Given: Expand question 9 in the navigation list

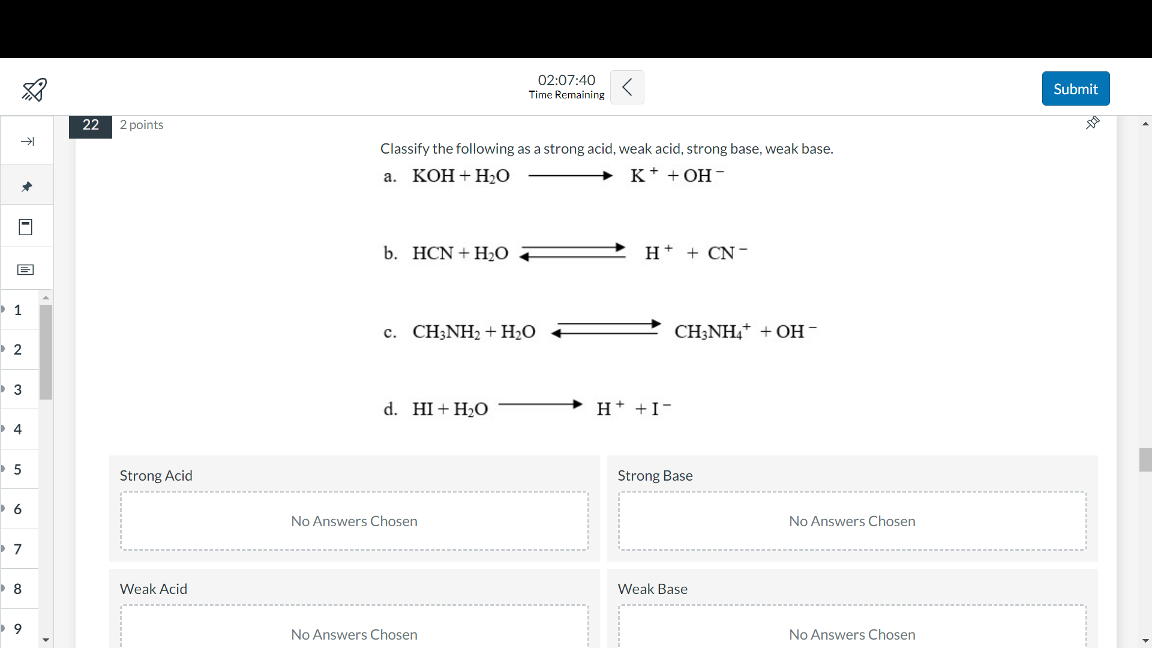Looking at the screenshot, I should tap(17, 629).
